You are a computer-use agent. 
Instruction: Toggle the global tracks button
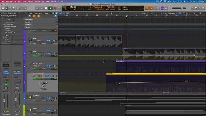click(x=56, y=16)
